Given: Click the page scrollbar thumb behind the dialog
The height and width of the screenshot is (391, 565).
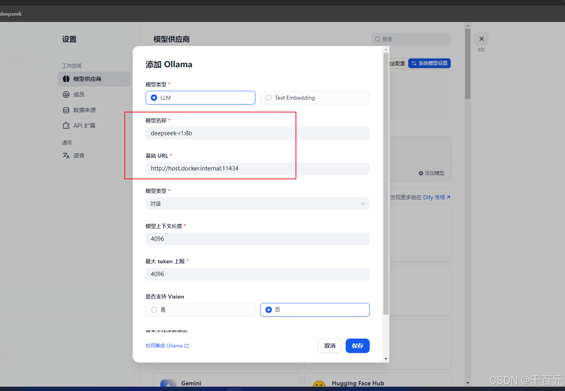Looking at the screenshot, I should click(468, 64).
